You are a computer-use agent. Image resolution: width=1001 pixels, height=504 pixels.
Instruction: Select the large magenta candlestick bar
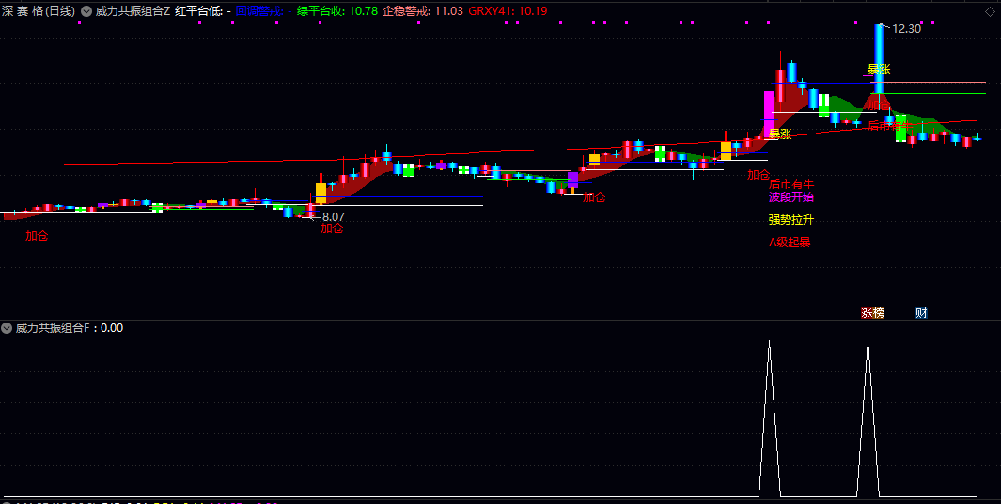point(769,115)
